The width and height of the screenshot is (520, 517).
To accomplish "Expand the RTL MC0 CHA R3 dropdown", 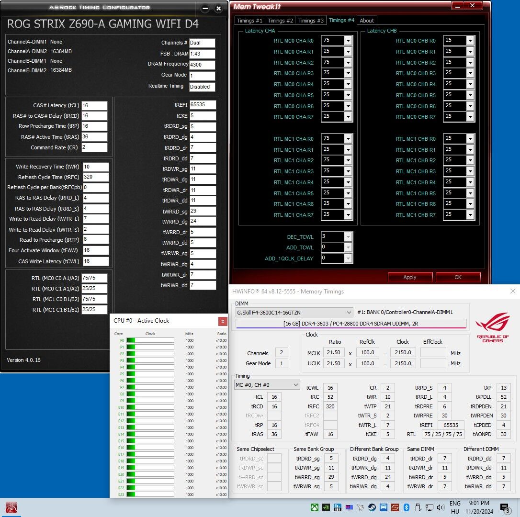I will pyautogui.click(x=348, y=73).
